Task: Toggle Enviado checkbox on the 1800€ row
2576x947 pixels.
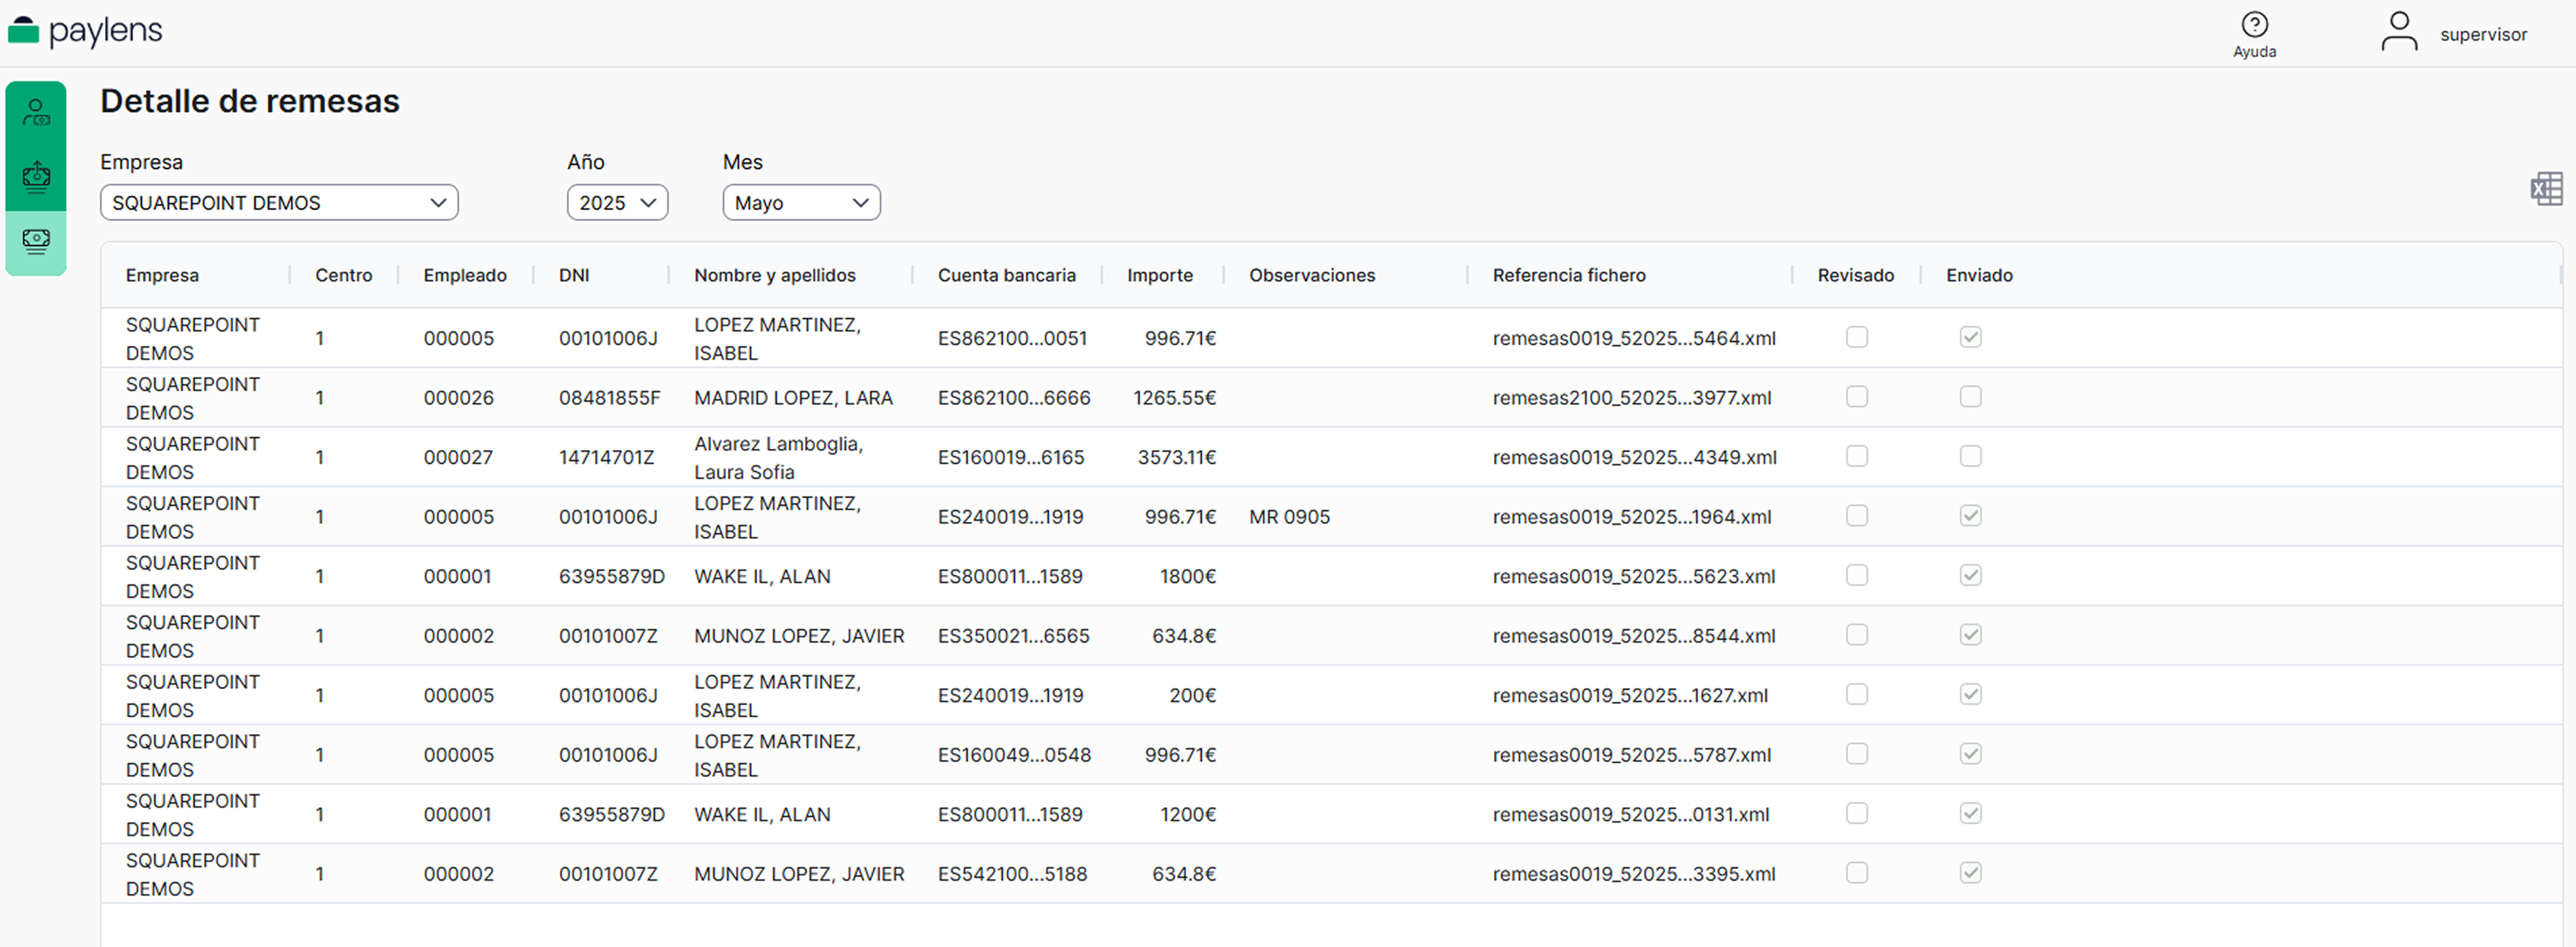Action: (1970, 576)
